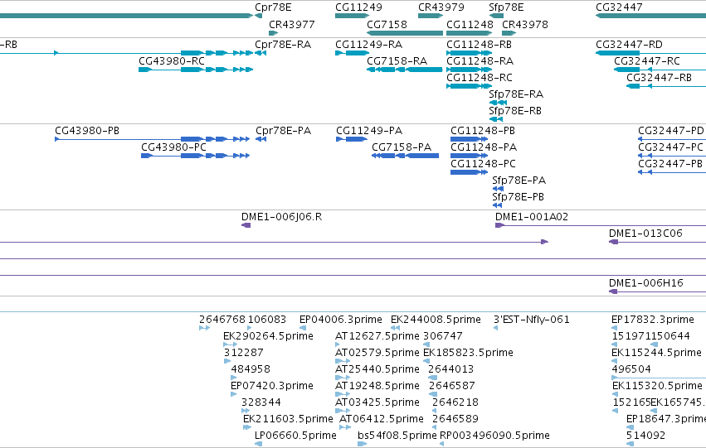This screenshot has height=448, width=706.
Task: Select the CG11248-PB protein
Action: click(469, 139)
